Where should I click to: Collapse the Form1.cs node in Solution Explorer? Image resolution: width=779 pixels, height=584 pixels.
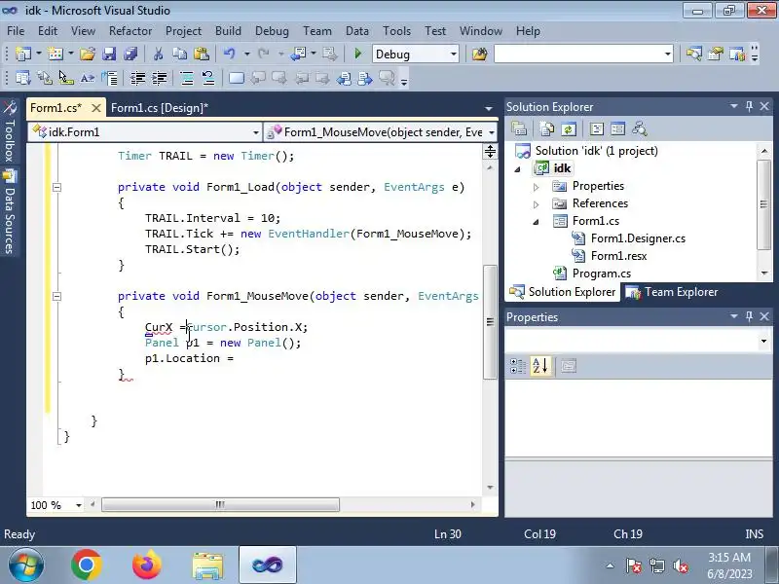coord(537,222)
